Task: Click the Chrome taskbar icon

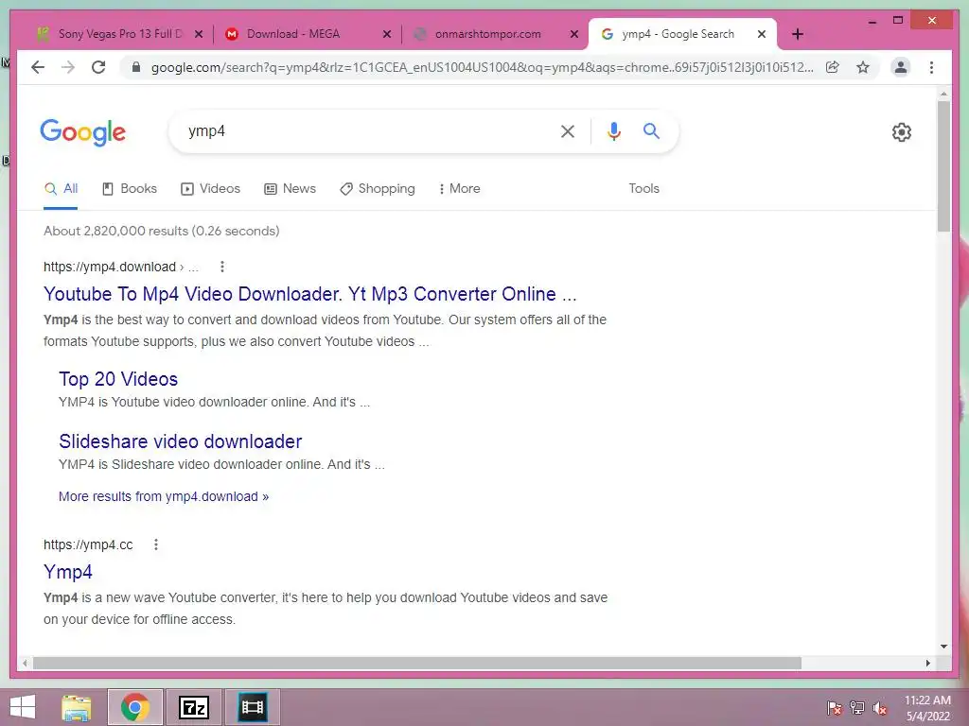Action: tap(135, 707)
